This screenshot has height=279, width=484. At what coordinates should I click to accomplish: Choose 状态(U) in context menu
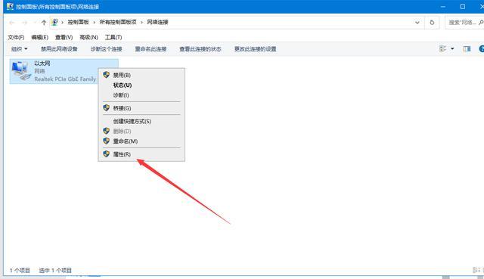click(141, 85)
